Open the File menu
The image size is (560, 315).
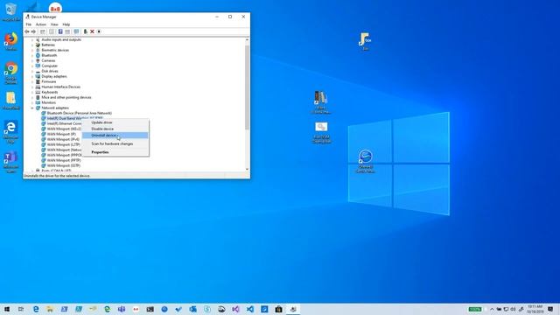point(29,24)
